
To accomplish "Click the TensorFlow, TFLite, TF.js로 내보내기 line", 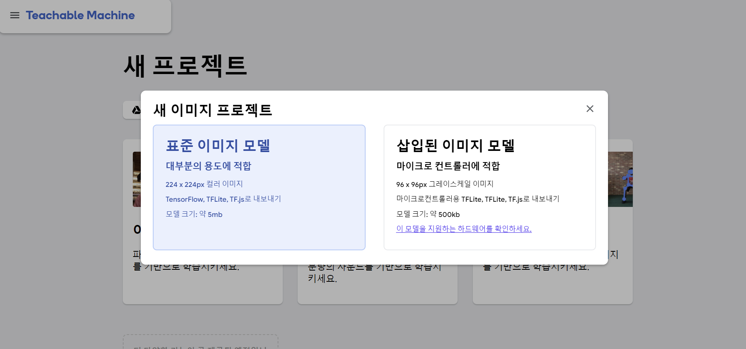I will (223, 199).
